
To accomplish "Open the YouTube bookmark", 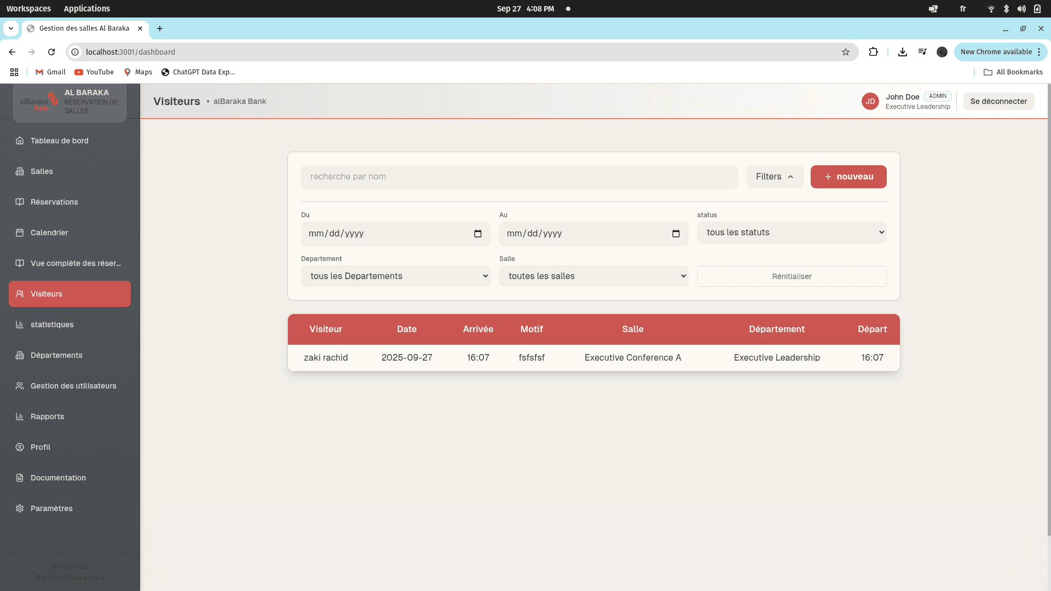I will click(94, 72).
